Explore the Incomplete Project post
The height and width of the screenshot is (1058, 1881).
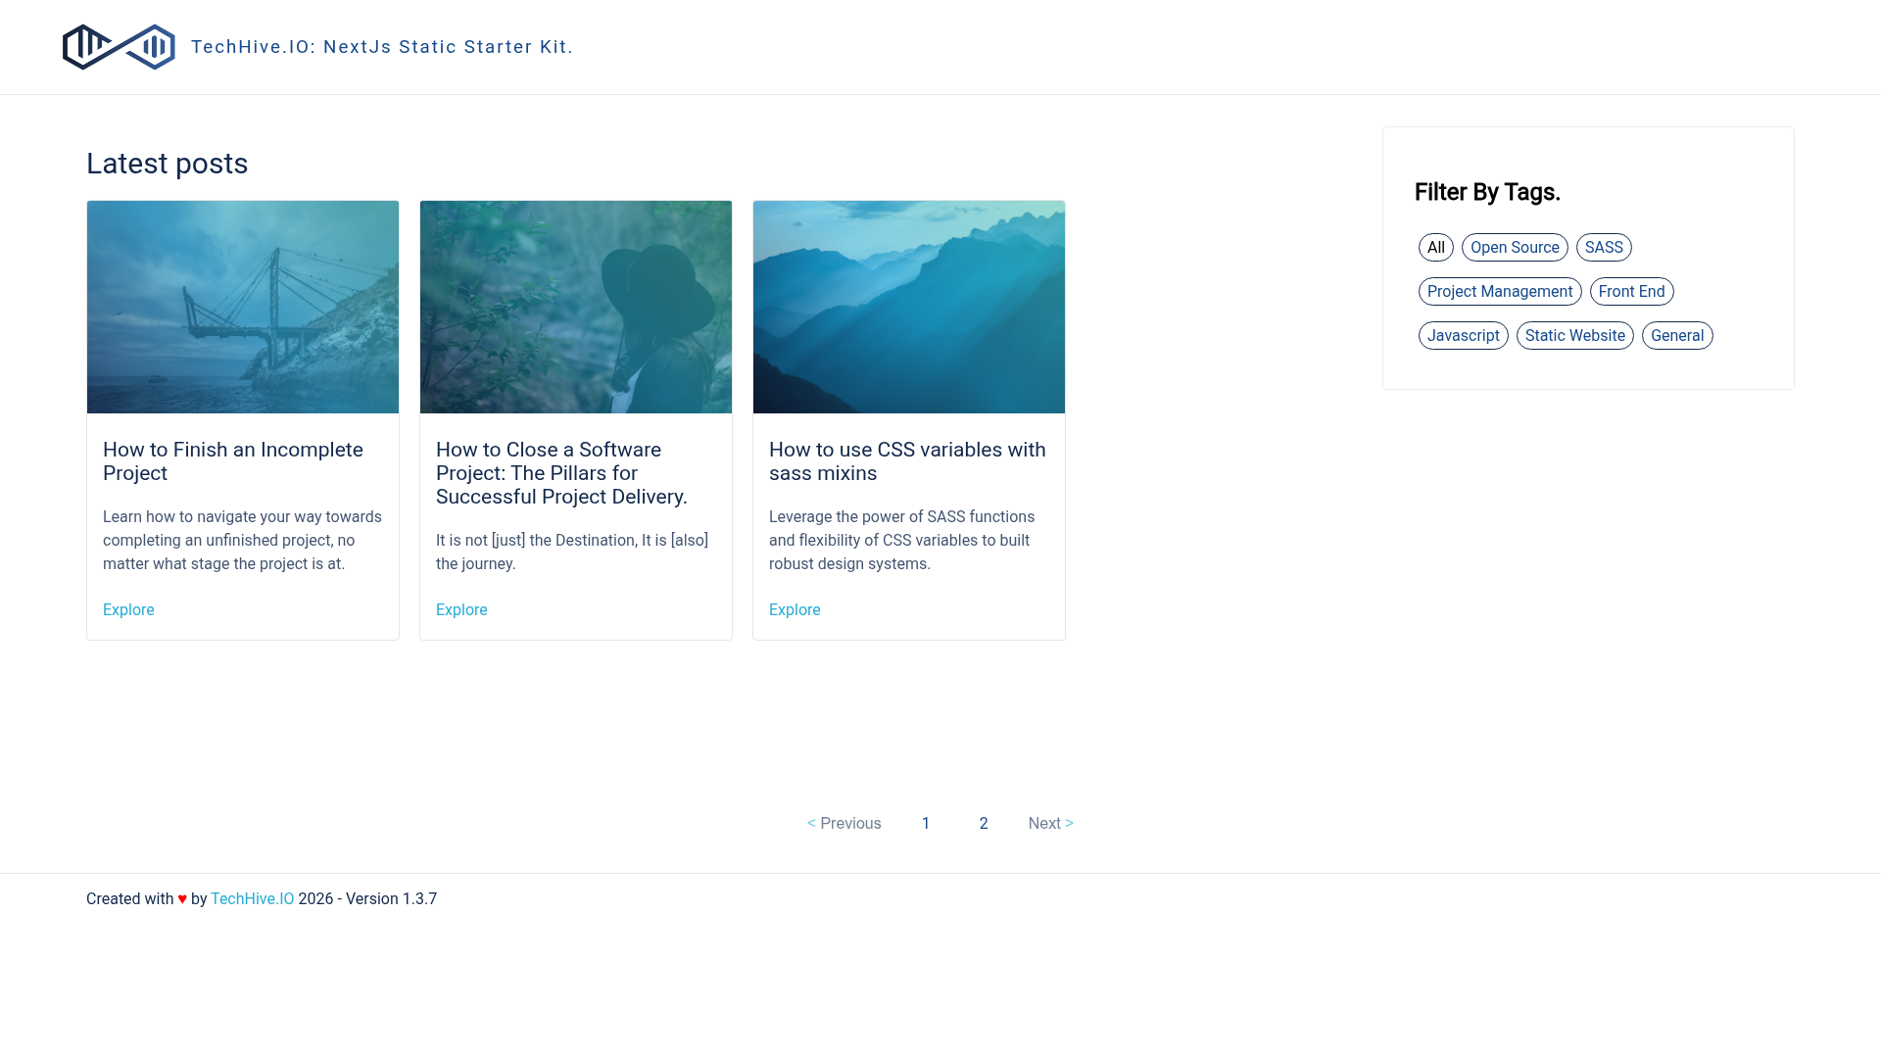coord(128,610)
